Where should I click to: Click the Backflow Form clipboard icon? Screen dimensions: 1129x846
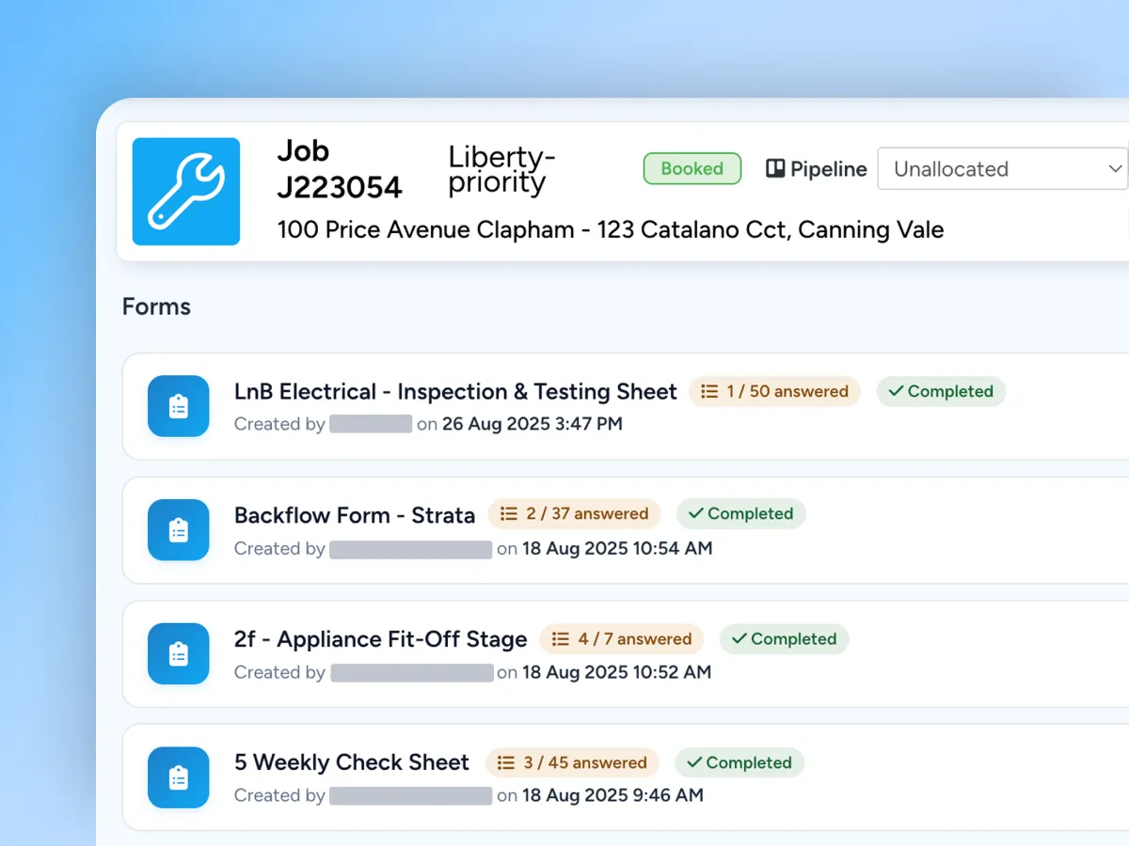(x=179, y=530)
